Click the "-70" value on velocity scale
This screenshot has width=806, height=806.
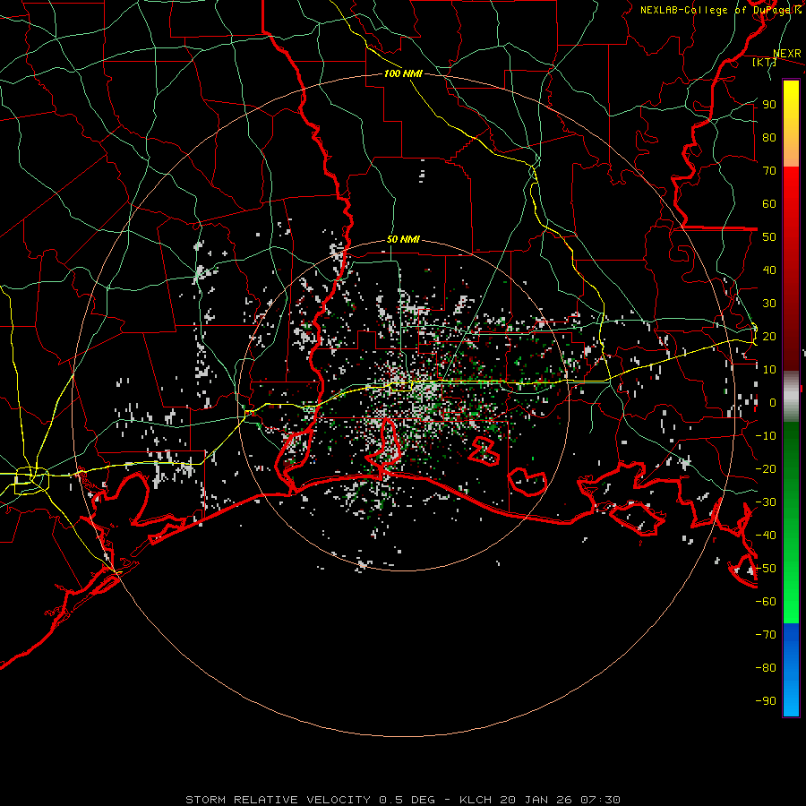[766, 635]
